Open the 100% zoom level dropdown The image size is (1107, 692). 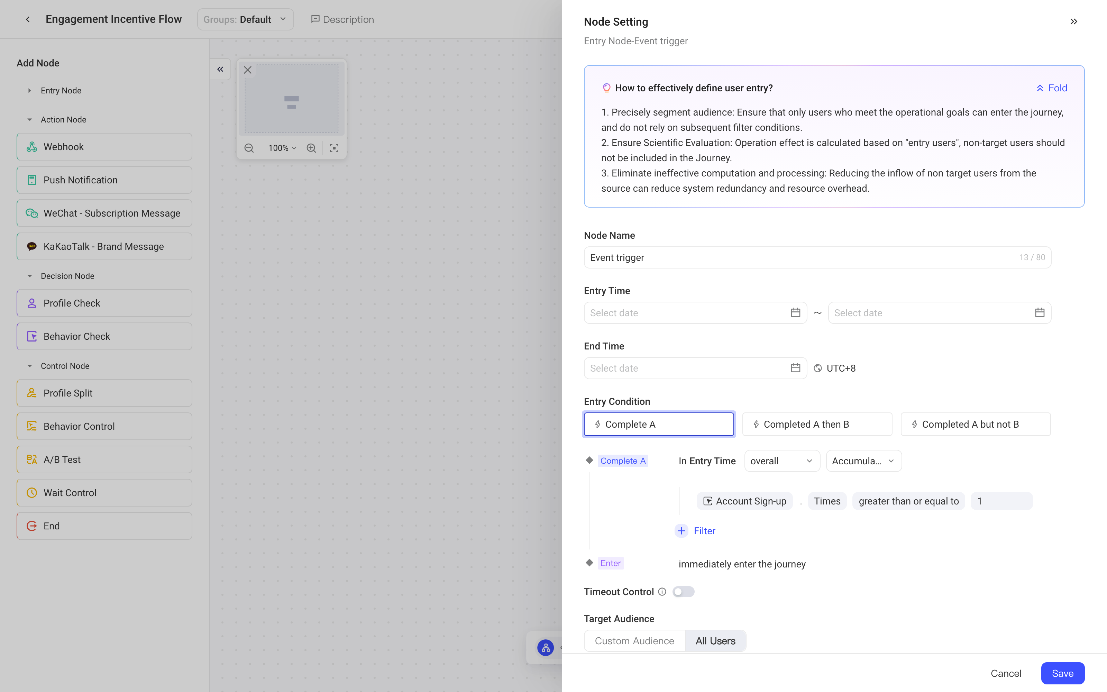pos(282,148)
